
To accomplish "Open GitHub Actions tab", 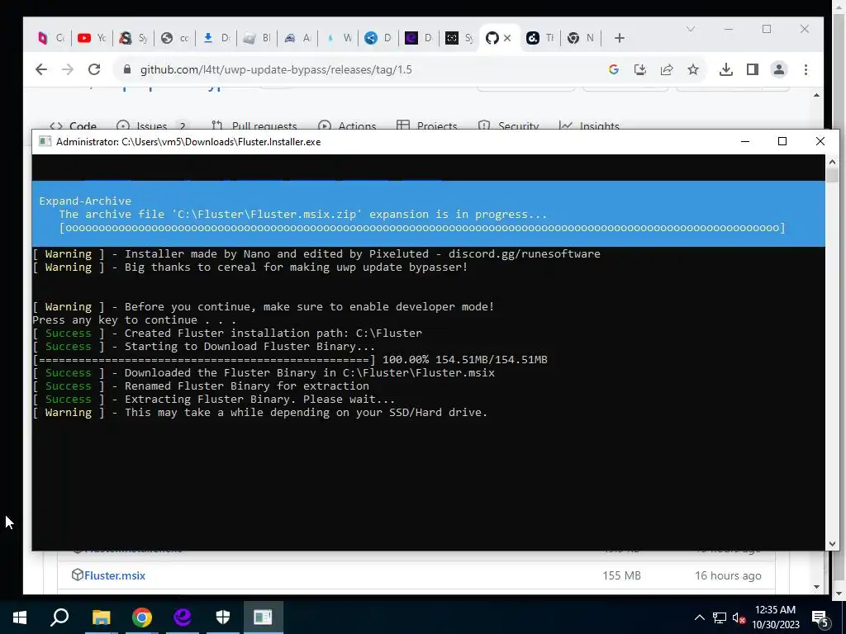I will pos(347,125).
